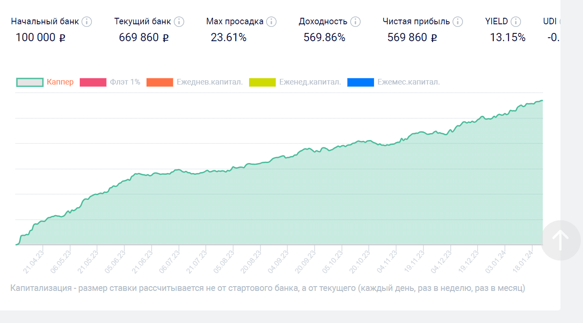Click info icon next to Max просадка
The height and width of the screenshot is (323, 583).
coord(271,22)
